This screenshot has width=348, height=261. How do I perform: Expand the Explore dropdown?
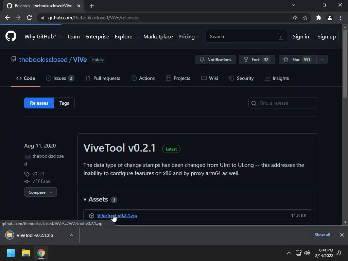tap(126, 37)
